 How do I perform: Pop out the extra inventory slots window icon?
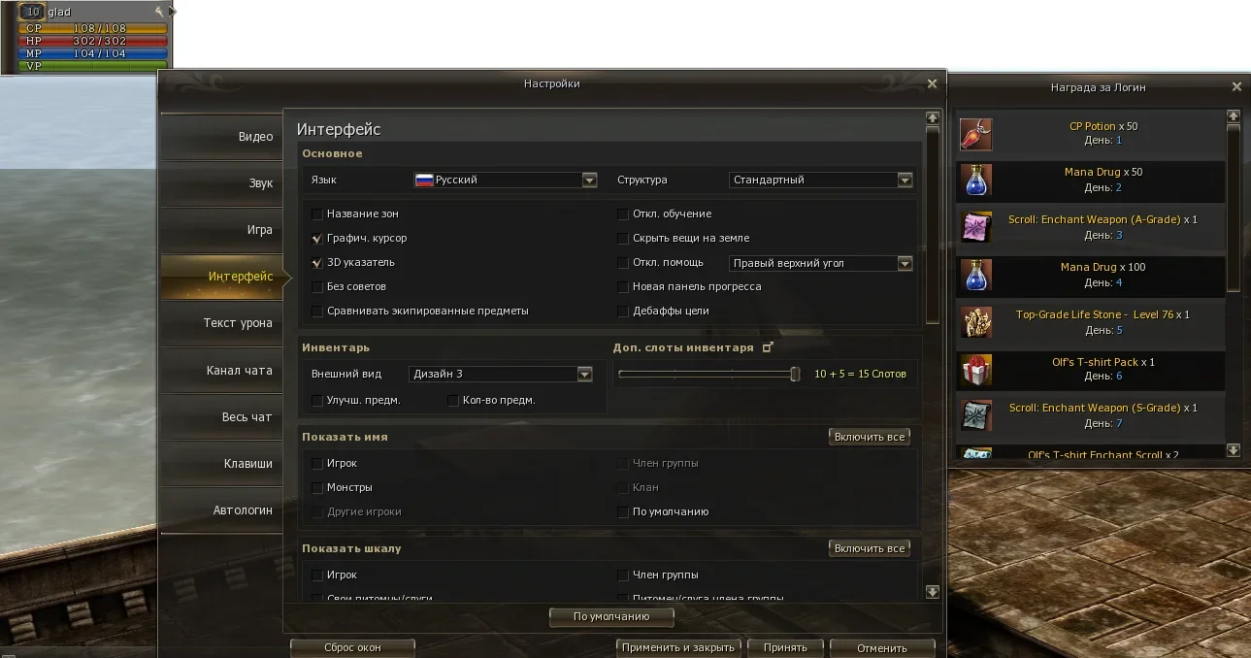[x=768, y=346]
